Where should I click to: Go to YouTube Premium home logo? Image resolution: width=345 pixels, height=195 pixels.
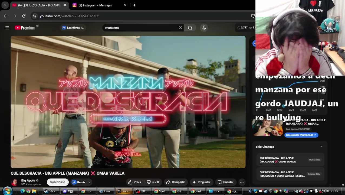[x=25, y=28]
